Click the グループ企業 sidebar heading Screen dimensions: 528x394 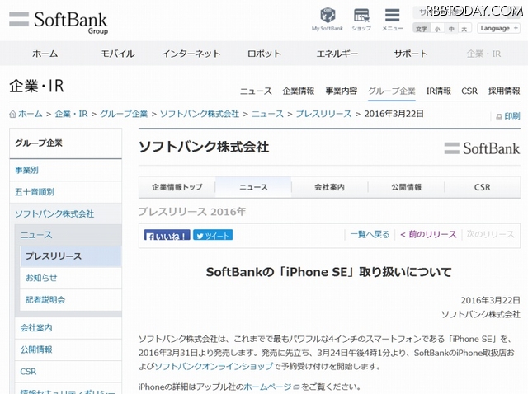(39, 143)
